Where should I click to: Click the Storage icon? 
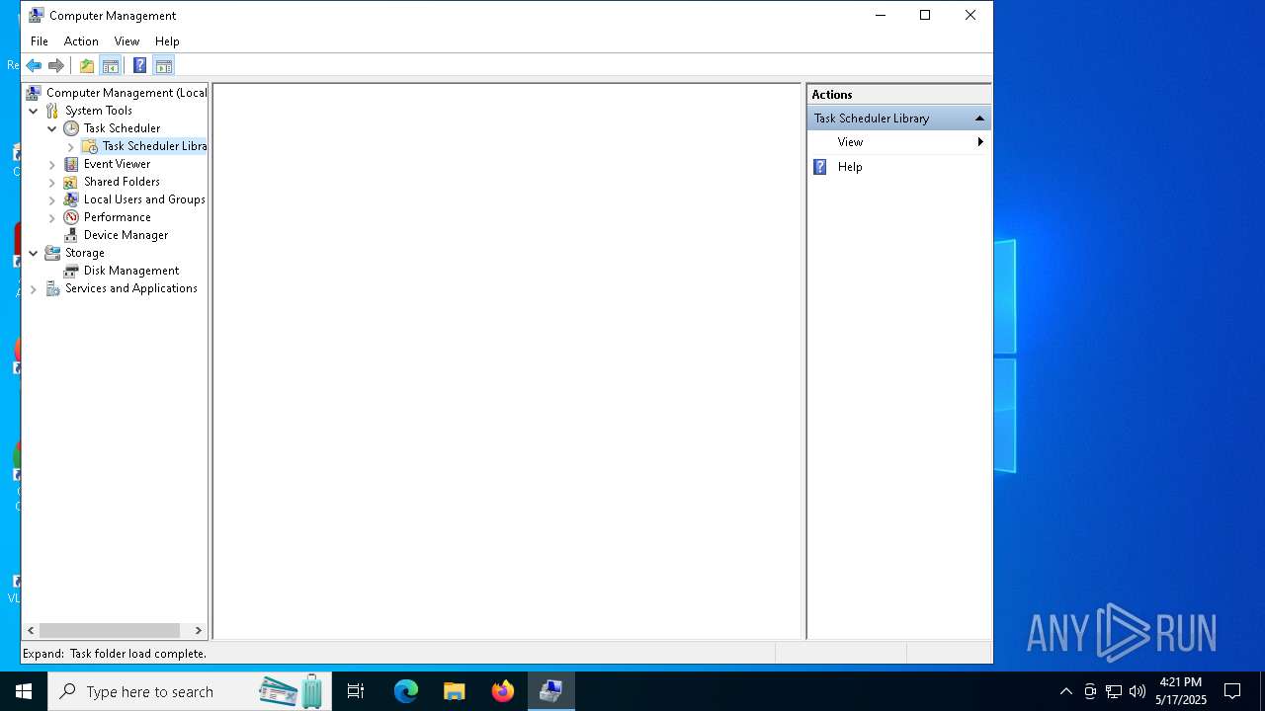point(52,253)
